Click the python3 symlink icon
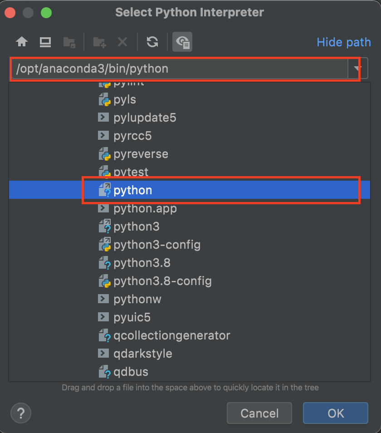Screen dimensions: 381x433 coord(105,226)
